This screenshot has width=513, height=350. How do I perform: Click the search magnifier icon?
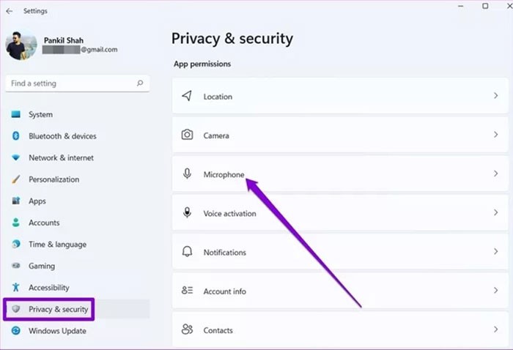coord(140,83)
